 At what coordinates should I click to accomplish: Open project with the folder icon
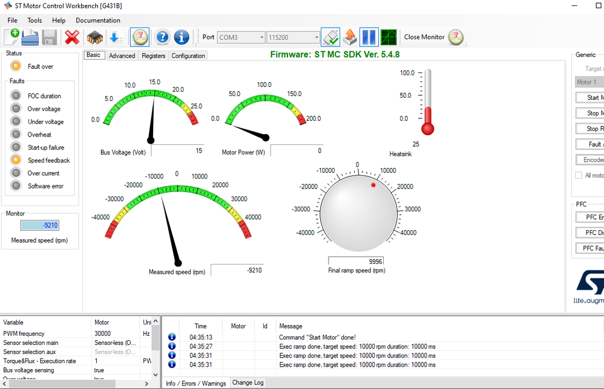click(30, 37)
